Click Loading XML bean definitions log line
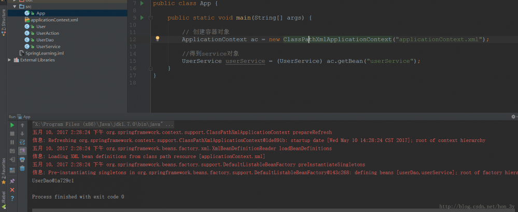Screen dimensions: 518x212 click(149, 156)
